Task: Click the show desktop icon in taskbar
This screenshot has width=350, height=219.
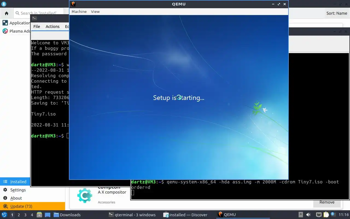Action: coord(48,215)
